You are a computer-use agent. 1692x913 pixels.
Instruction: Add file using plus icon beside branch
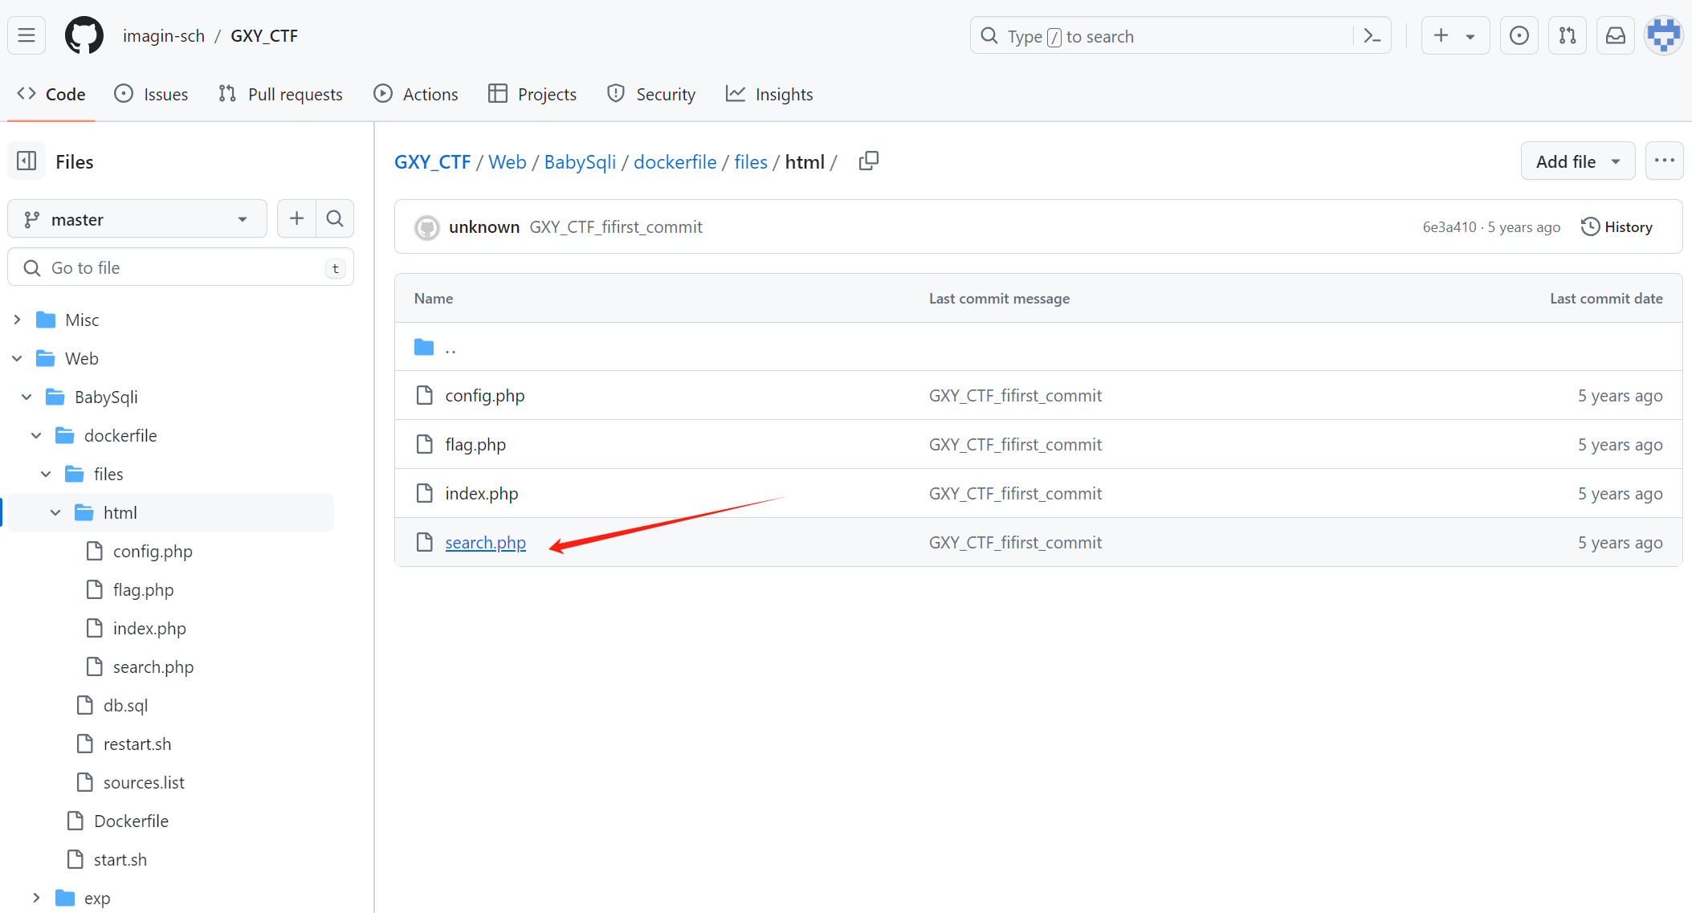[296, 218]
